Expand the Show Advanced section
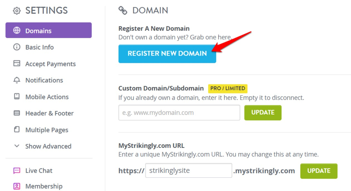The height and width of the screenshot is (191, 351). 48,146
